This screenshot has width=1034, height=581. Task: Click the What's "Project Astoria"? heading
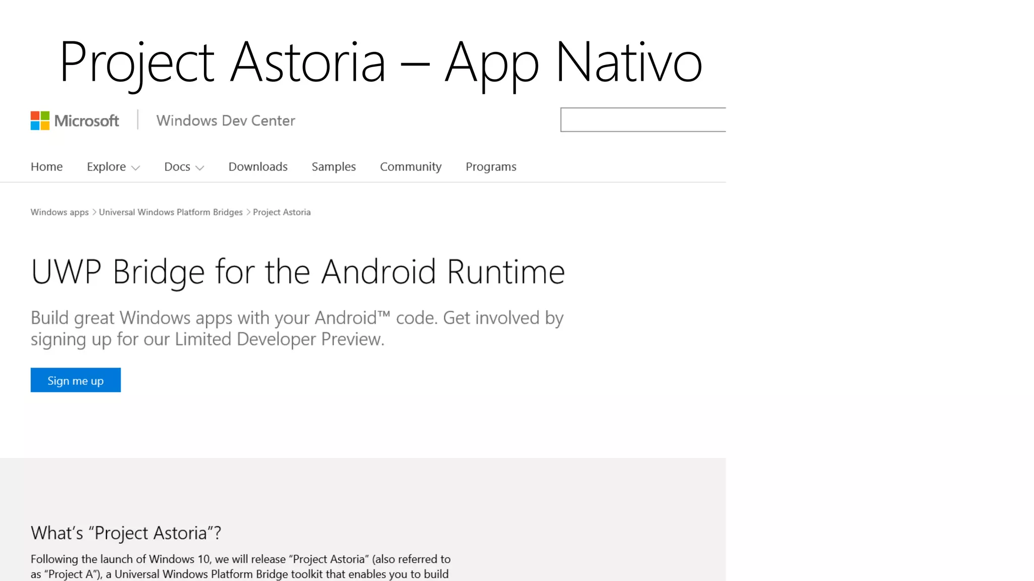pos(126,533)
